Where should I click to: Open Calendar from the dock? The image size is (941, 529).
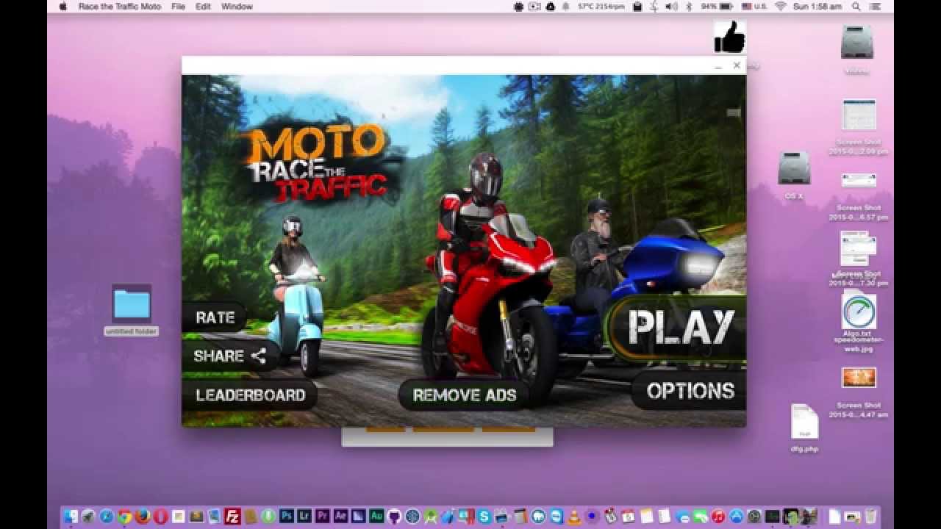pos(629,517)
